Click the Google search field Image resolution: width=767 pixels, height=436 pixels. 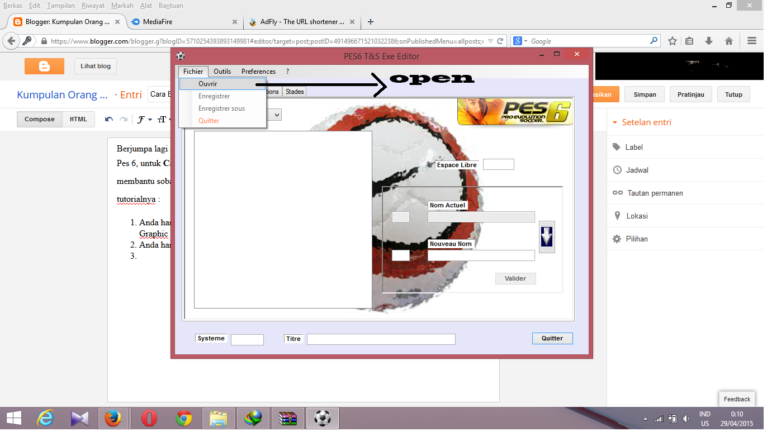point(588,41)
